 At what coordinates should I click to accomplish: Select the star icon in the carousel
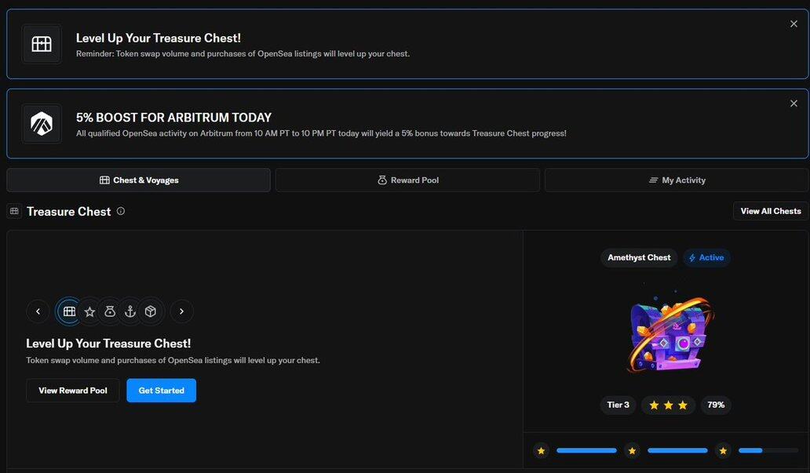pyautogui.click(x=89, y=311)
